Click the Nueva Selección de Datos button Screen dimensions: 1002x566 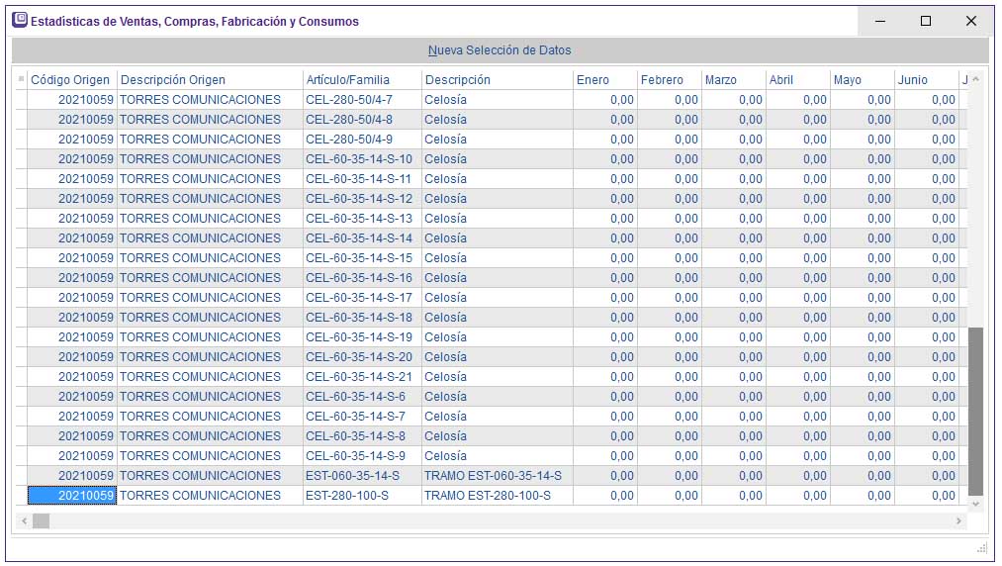(500, 50)
